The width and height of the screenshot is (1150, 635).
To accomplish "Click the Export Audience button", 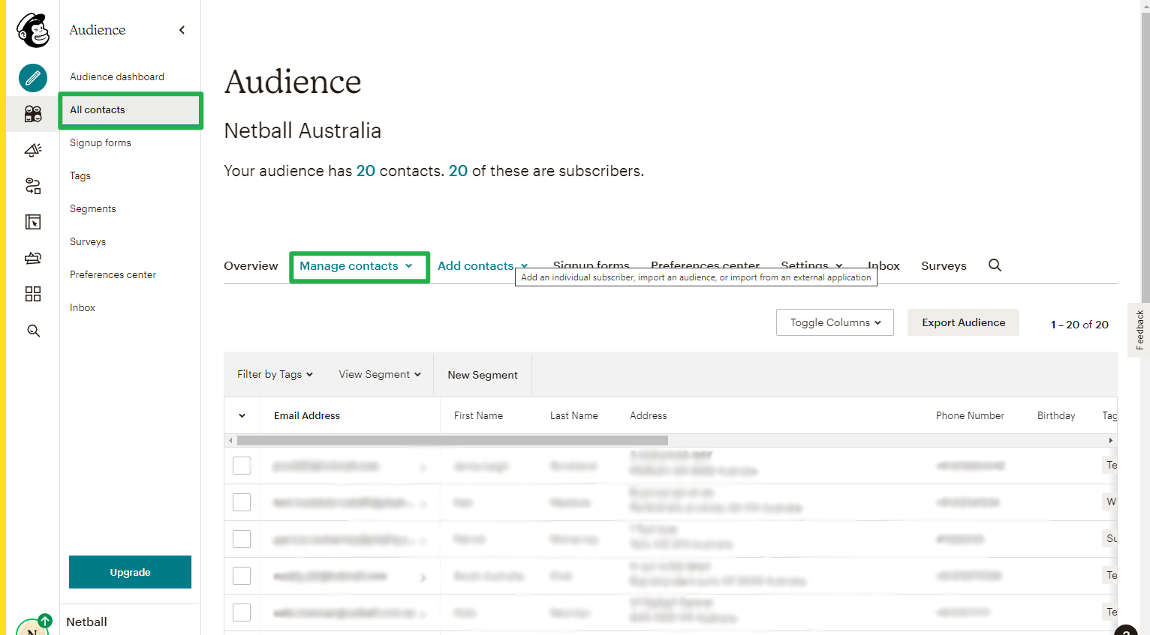I will tap(963, 322).
